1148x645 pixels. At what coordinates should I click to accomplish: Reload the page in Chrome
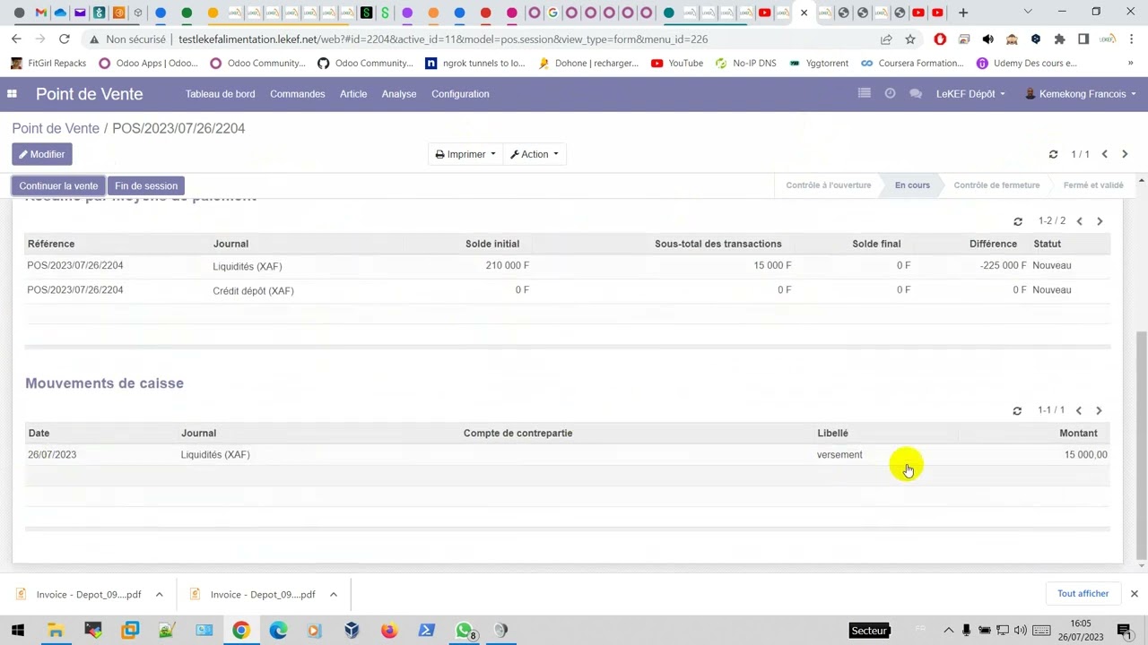[64, 39]
